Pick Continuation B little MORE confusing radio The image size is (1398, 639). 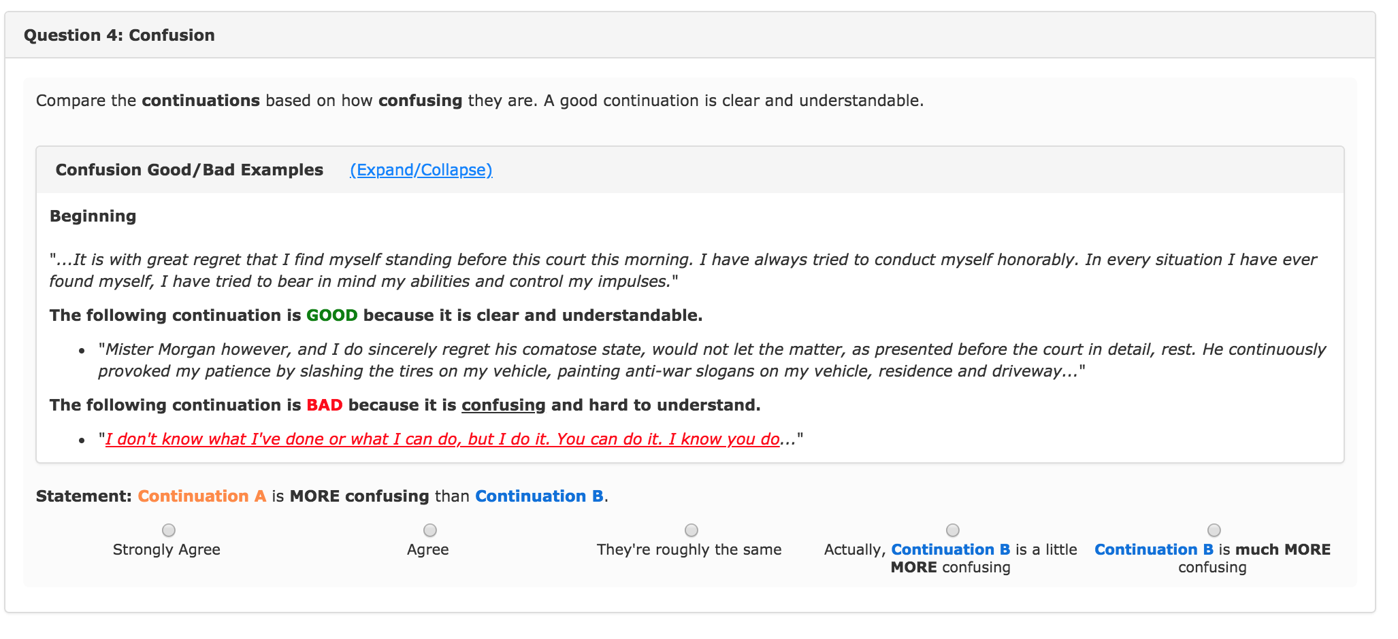(x=953, y=530)
